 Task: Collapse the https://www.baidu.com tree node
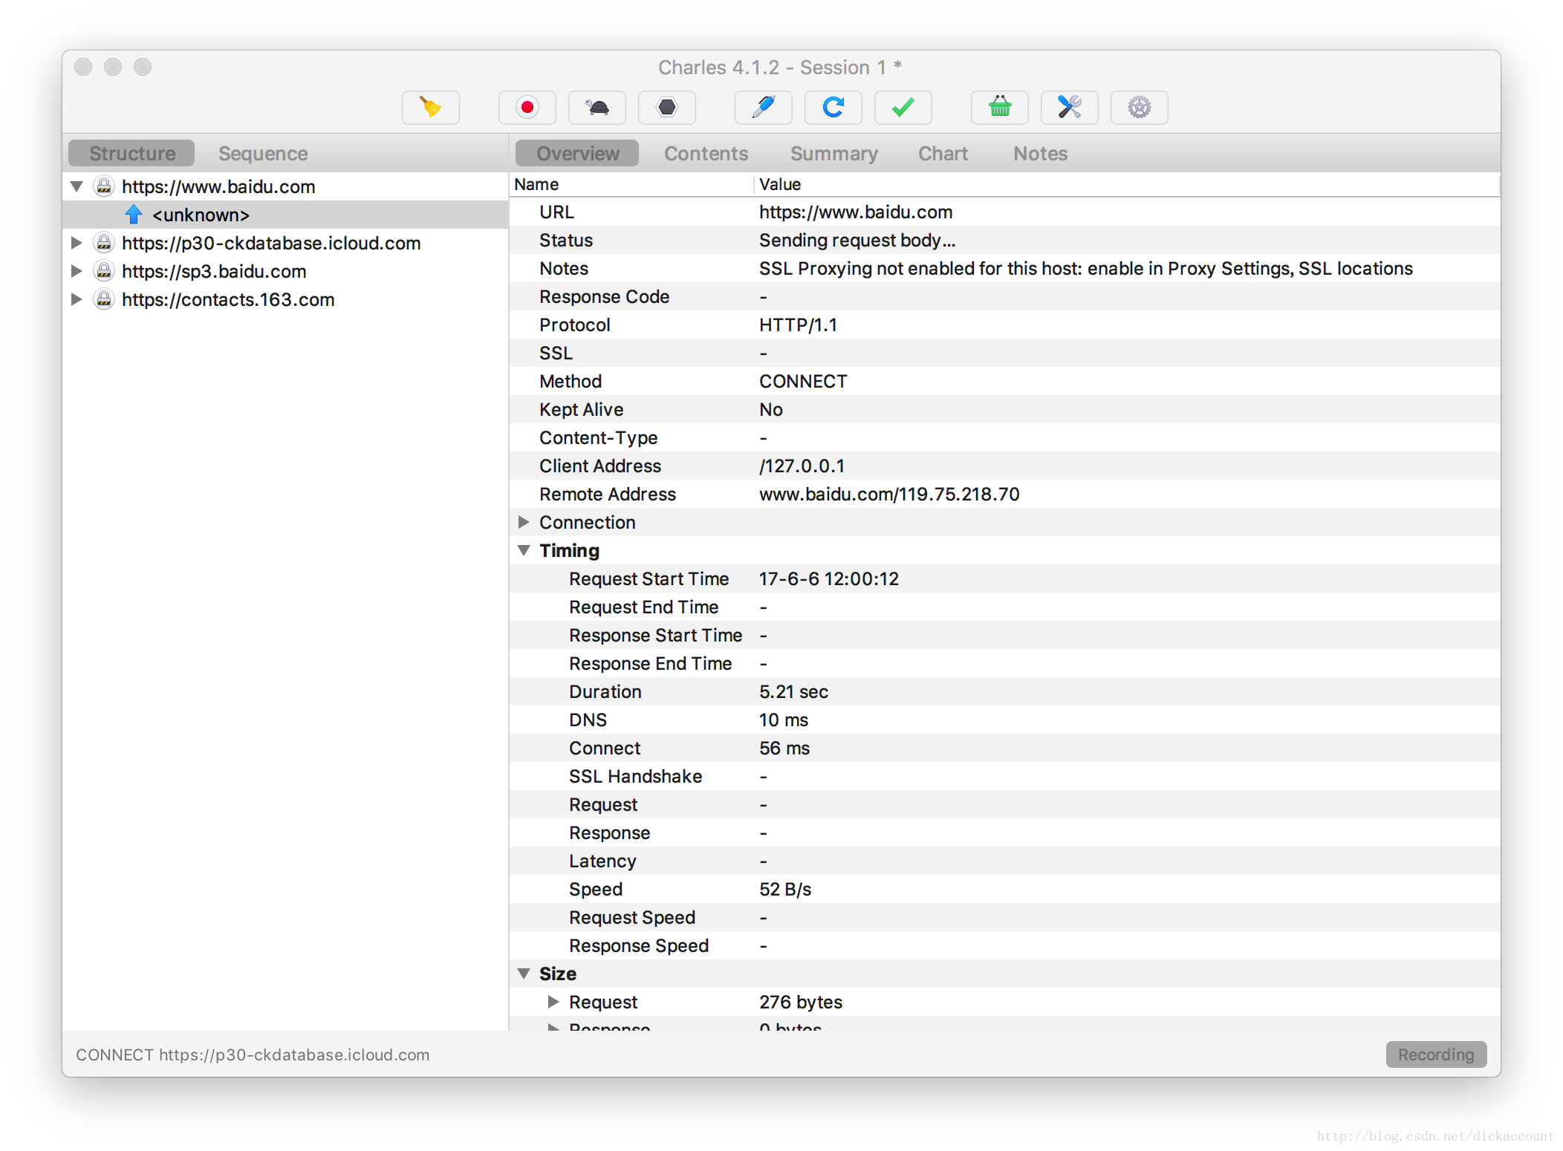click(77, 186)
